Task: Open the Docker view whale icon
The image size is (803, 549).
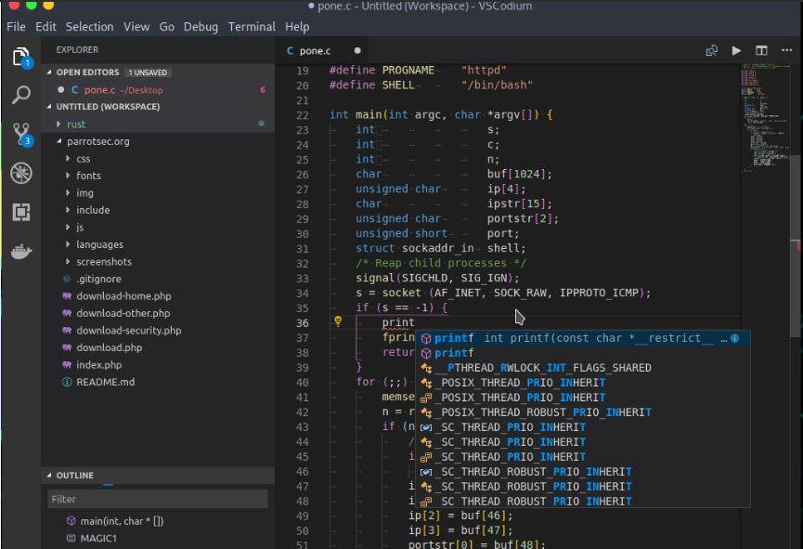Action: tap(20, 253)
